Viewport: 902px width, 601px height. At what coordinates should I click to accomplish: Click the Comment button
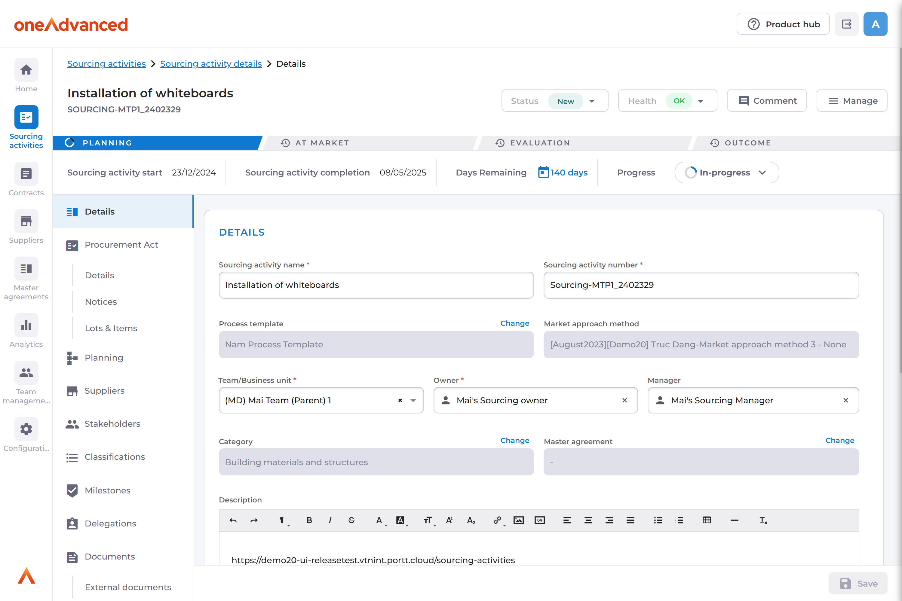(767, 101)
